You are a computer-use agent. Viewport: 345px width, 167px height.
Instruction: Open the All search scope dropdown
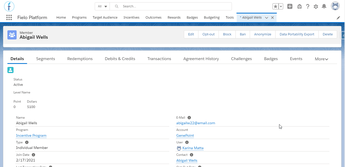coord(102,6)
